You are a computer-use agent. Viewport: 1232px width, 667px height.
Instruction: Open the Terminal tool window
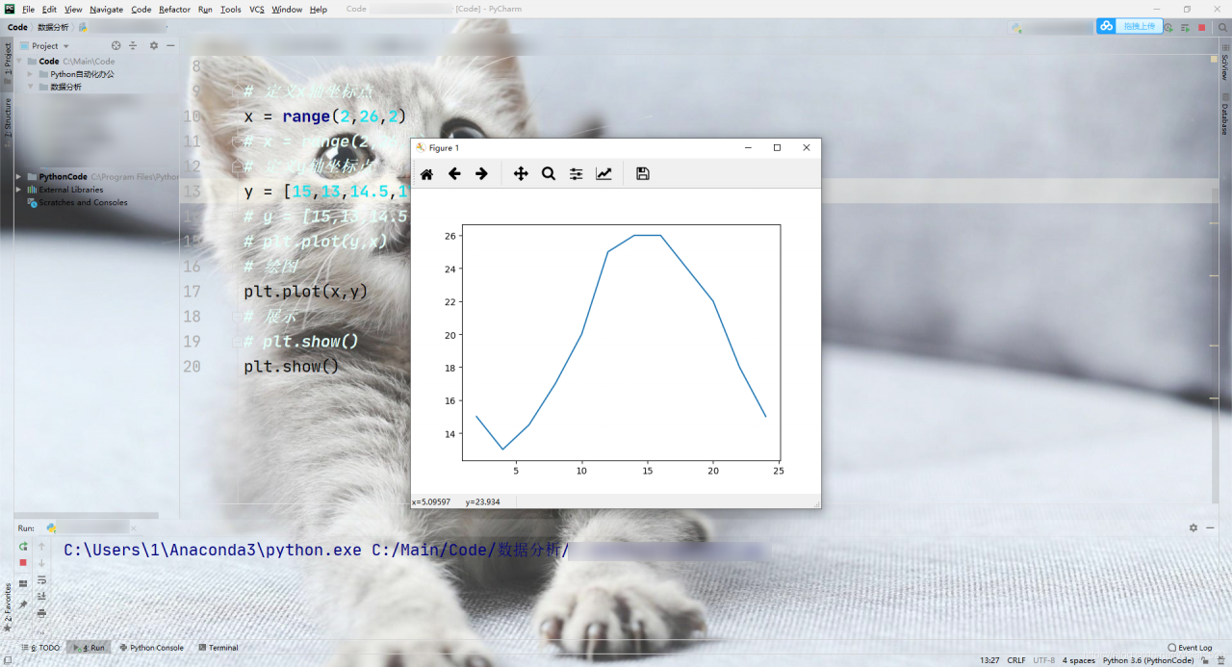click(218, 648)
